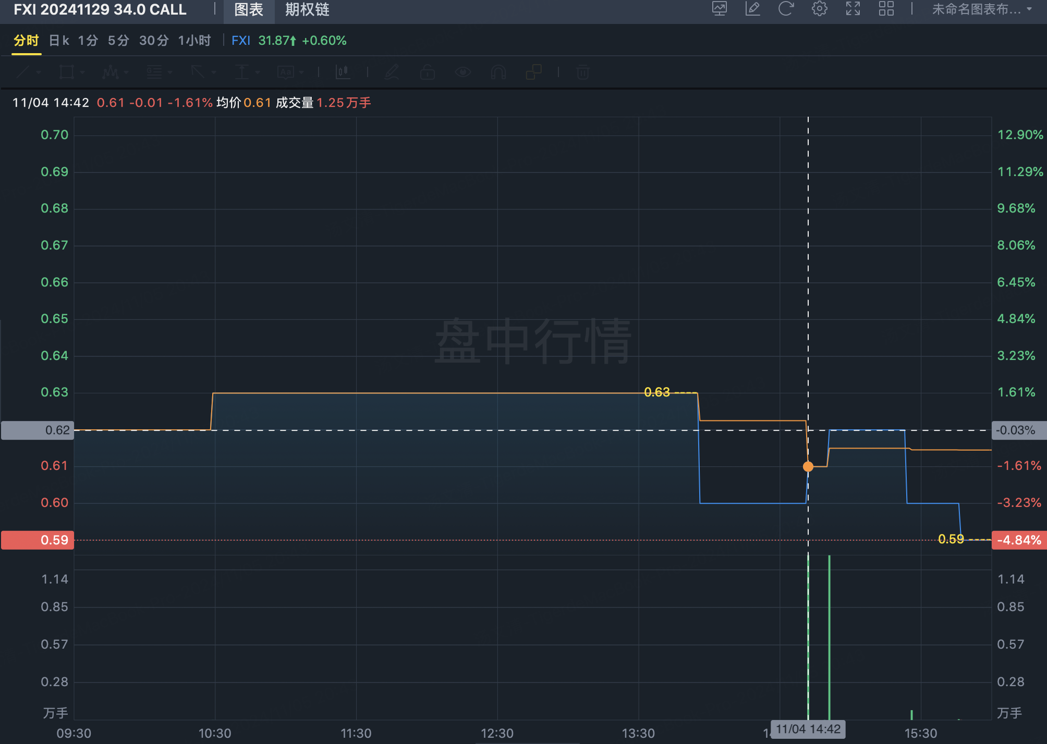The height and width of the screenshot is (744, 1047).
Task: Click the chart monitor icon in top bar
Action: point(720,9)
